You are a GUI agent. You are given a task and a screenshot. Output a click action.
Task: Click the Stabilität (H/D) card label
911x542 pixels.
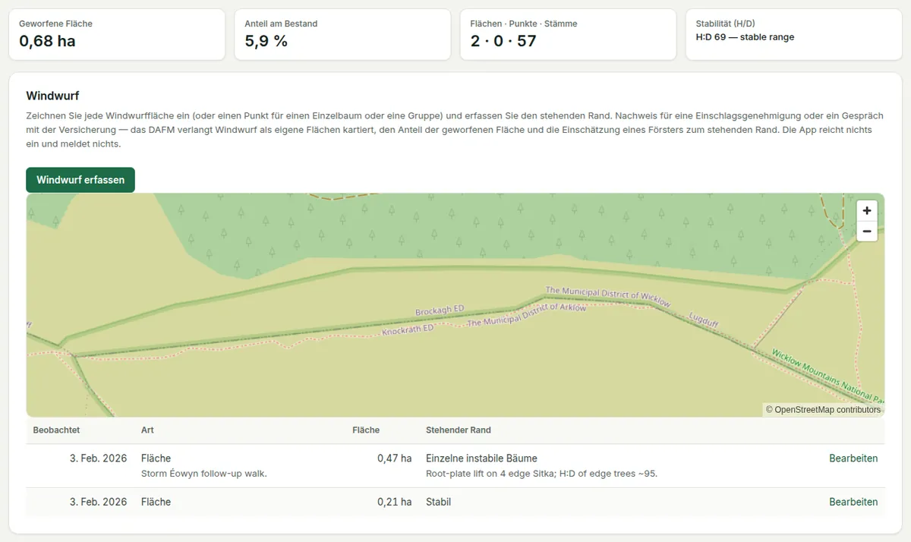click(725, 24)
